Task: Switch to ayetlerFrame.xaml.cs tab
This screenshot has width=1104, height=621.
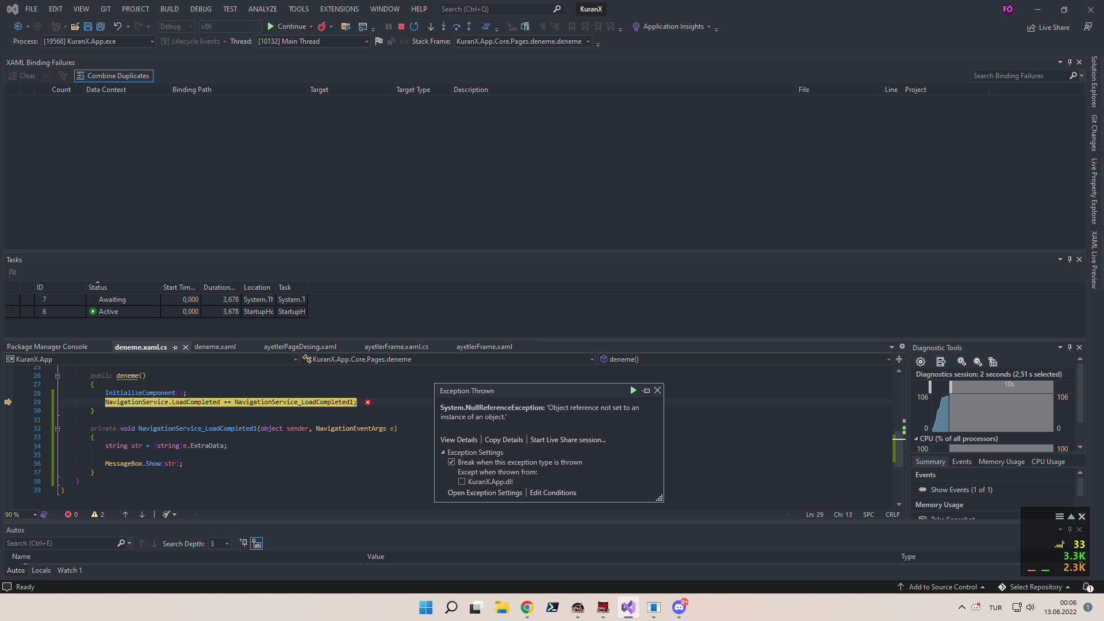Action: coord(396,347)
